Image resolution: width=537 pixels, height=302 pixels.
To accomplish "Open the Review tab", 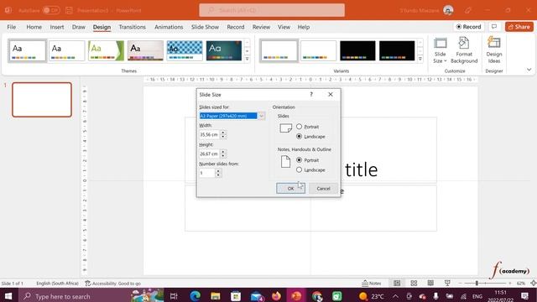I will [261, 27].
